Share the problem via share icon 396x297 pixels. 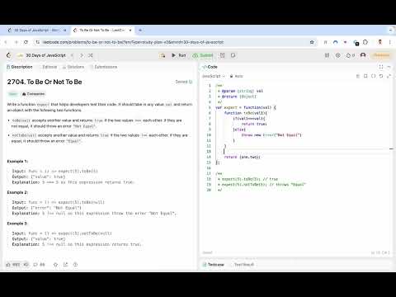coord(65,265)
